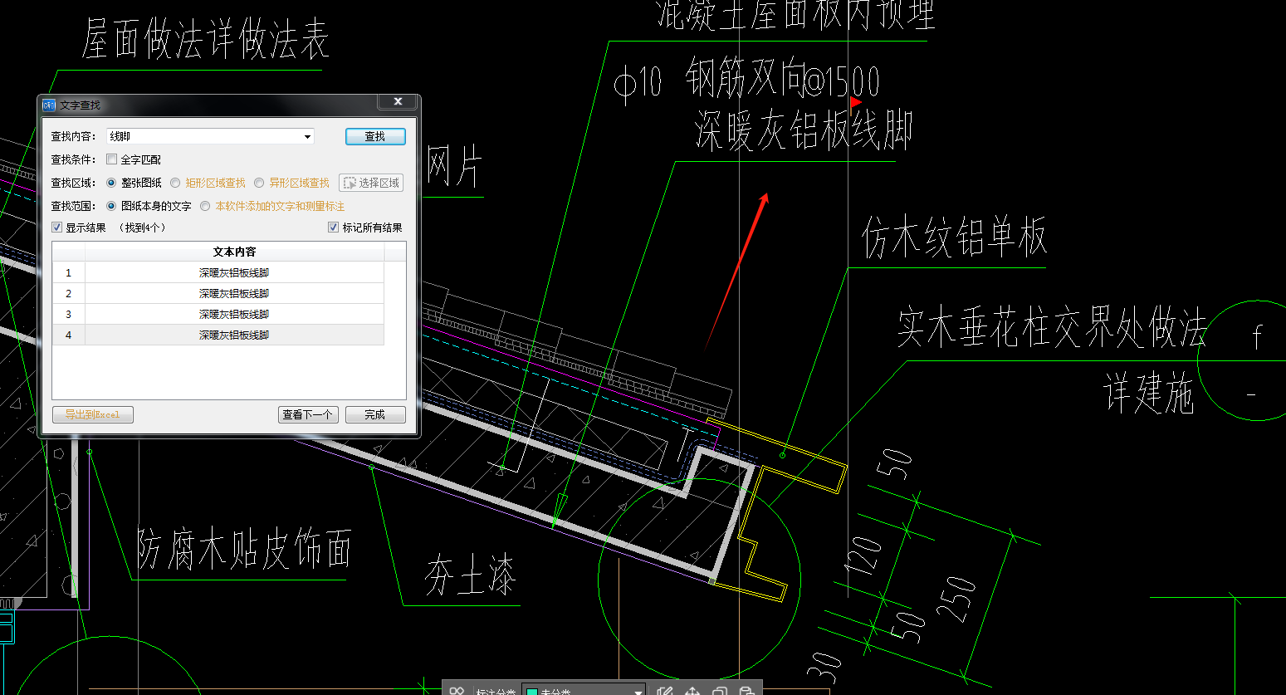Click the move arrows icon on bottom toolbar
Image resolution: width=1286 pixels, height=695 pixels.
coord(692,691)
